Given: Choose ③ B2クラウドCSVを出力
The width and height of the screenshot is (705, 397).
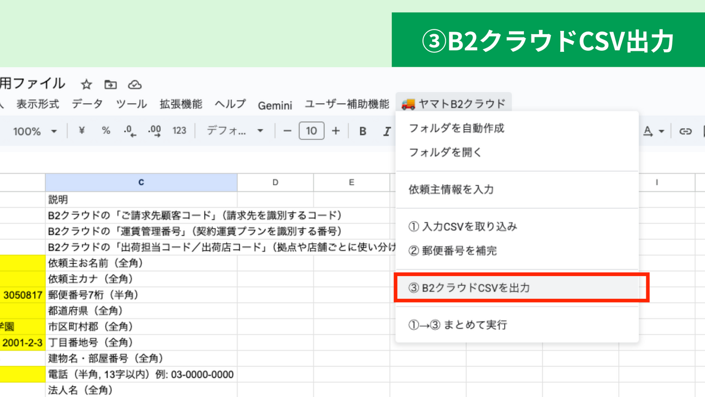Looking at the screenshot, I should click(517, 287).
